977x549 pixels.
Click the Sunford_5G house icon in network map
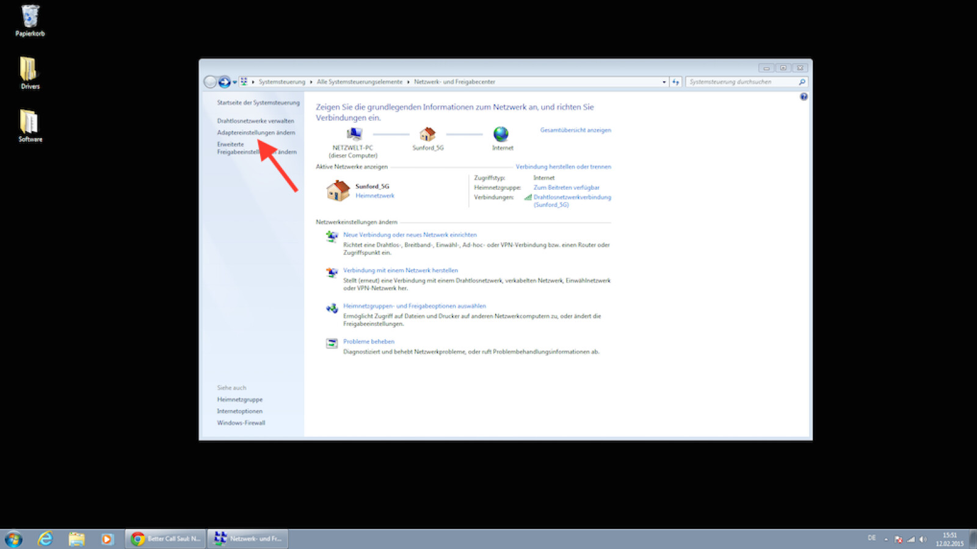coord(427,134)
